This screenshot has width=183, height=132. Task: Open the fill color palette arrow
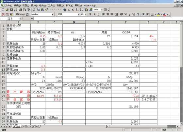161,14
